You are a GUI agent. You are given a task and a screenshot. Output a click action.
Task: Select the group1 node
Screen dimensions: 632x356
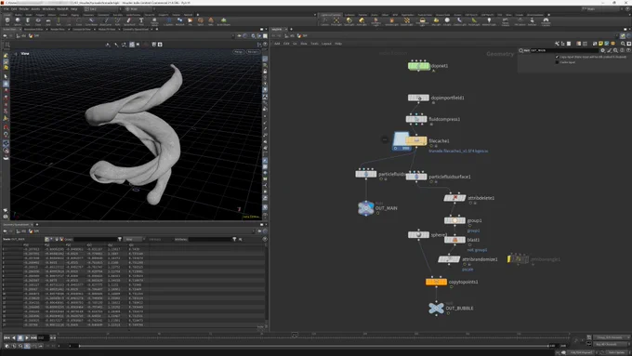(454, 220)
